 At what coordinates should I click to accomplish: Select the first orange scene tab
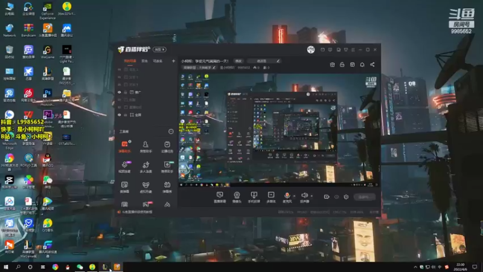tap(130, 61)
